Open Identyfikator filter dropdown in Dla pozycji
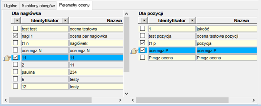 (x=192, y=21)
